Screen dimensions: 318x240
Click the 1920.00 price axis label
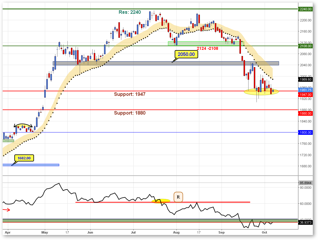(306, 99)
